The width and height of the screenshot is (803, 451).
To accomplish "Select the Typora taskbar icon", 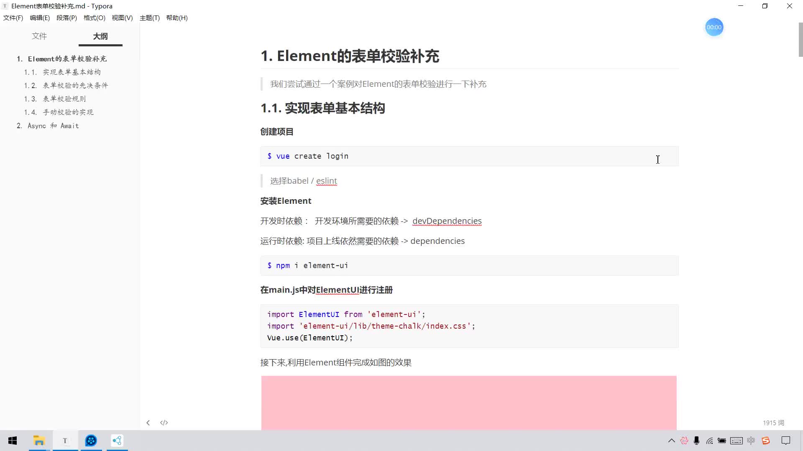I will [x=65, y=441].
